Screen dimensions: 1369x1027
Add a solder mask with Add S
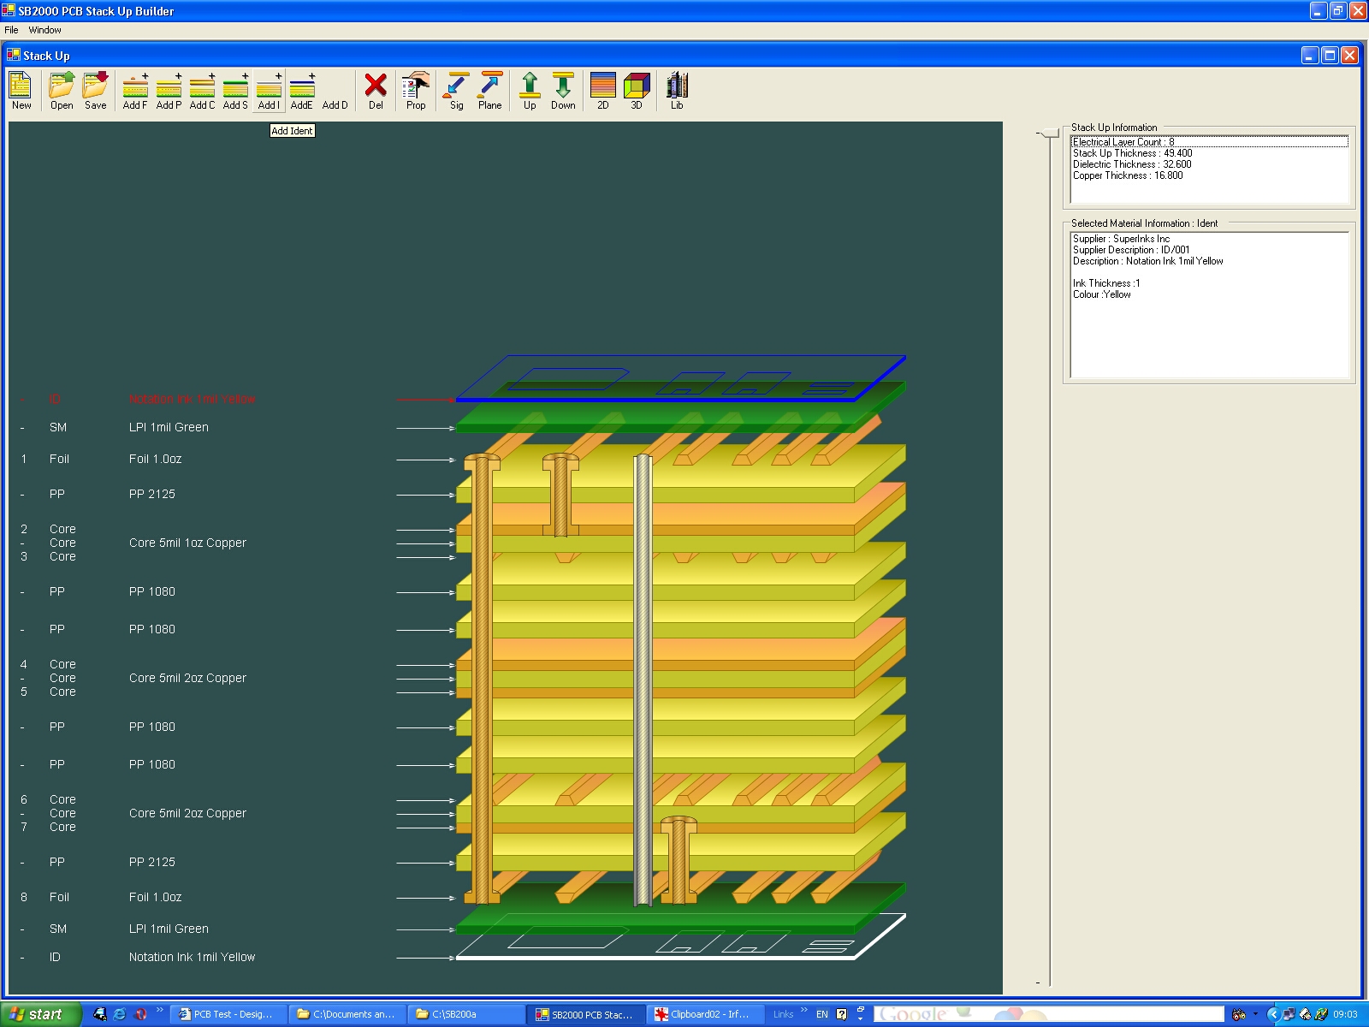point(235,91)
